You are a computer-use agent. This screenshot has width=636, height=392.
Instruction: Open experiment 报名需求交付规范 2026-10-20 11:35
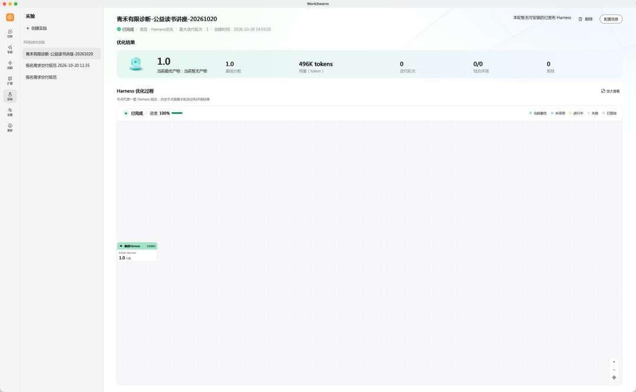tap(61, 65)
